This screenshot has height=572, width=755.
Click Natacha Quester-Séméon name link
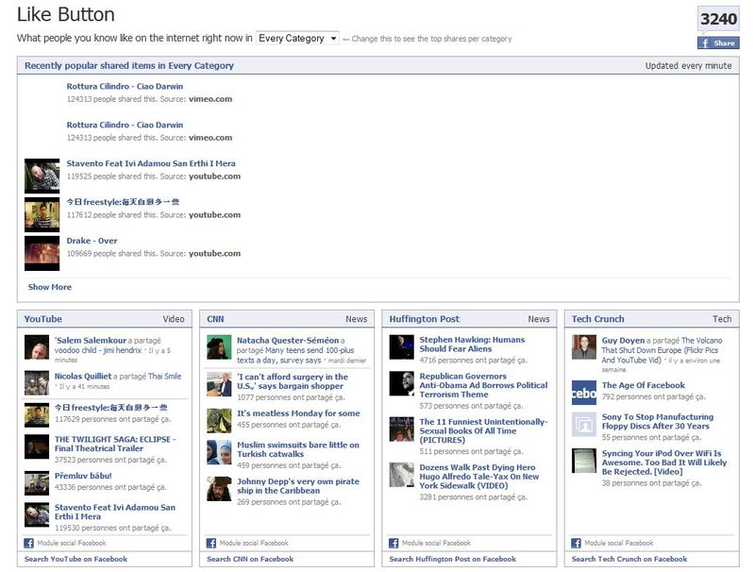pos(288,340)
